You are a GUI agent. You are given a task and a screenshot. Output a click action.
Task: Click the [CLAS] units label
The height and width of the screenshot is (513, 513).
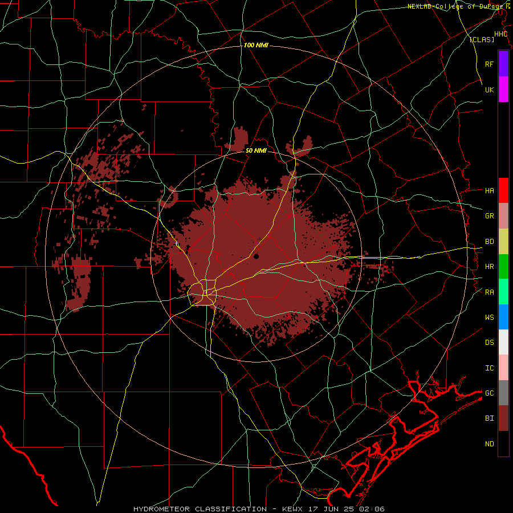pos(482,39)
